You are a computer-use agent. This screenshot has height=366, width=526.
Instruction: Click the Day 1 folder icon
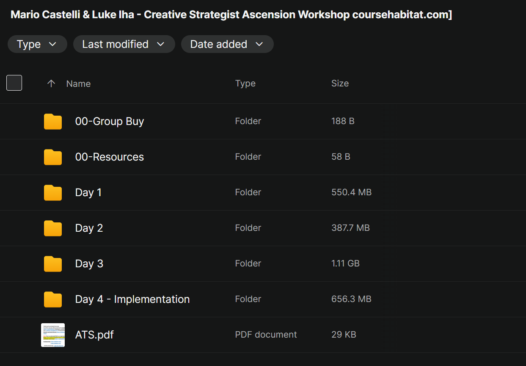point(53,193)
